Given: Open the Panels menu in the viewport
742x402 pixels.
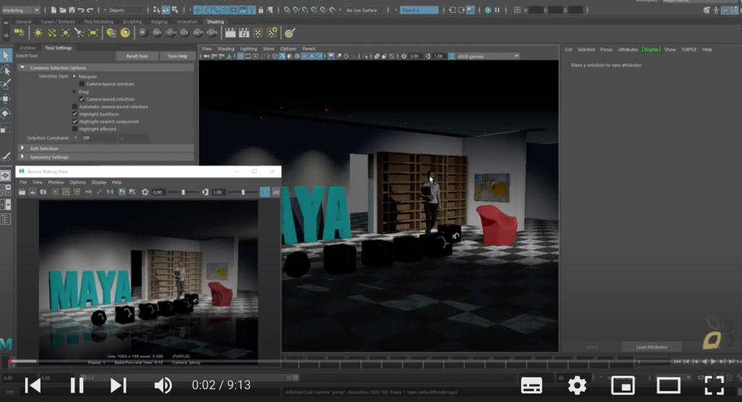Looking at the screenshot, I should [x=309, y=49].
